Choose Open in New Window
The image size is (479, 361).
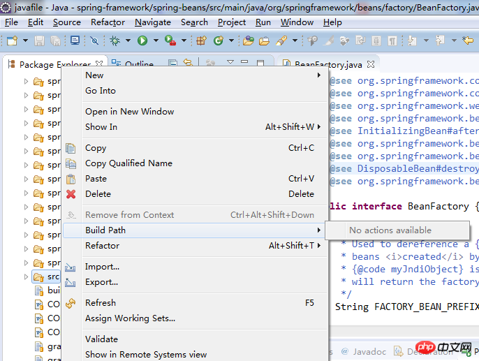[196, 112]
